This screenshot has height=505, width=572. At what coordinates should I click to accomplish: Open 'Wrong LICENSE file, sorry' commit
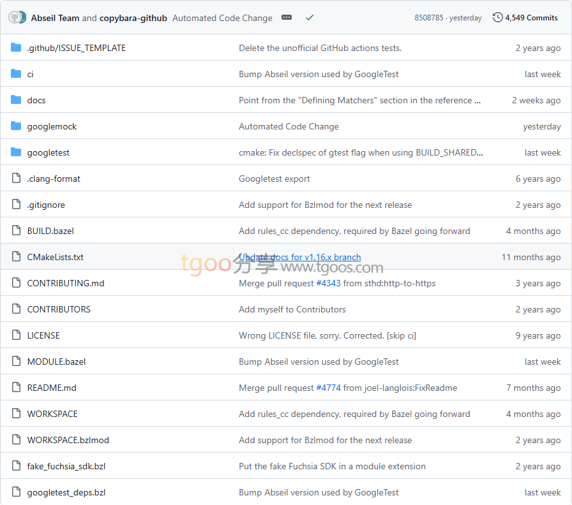(x=327, y=335)
